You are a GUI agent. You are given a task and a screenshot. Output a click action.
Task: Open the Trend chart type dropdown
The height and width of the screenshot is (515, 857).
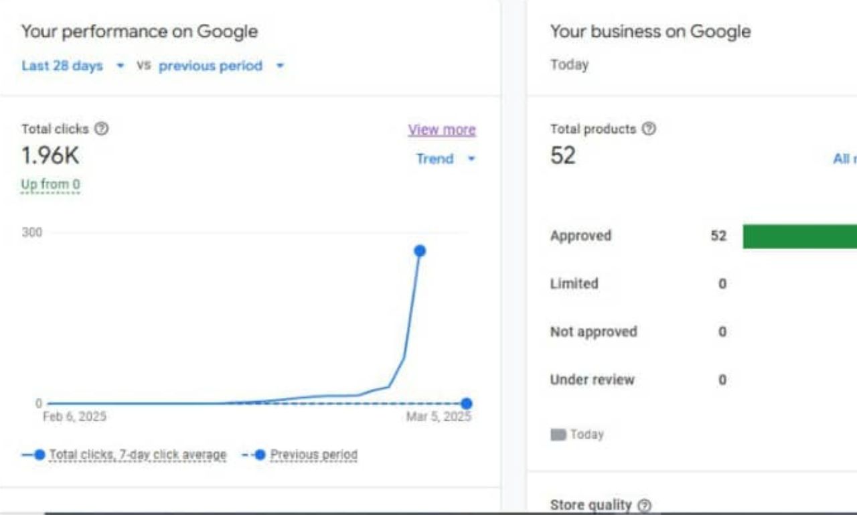coord(445,159)
